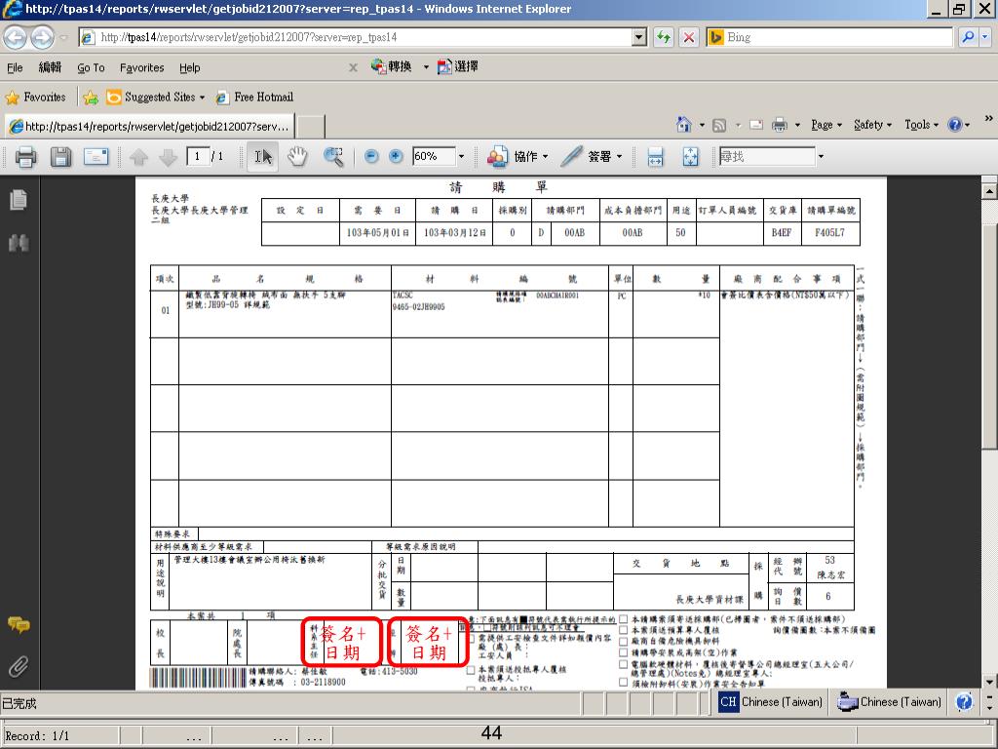Viewport: 998px width, 749px height.
Task: Check the '廠商自備危險機具卸料' checkbox
Action: pos(623,642)
